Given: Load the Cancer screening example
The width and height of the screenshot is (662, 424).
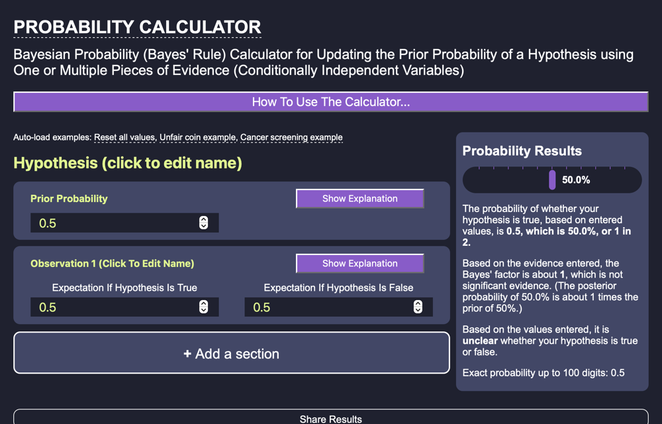Looking at the screenshot, I should (291, 138).
